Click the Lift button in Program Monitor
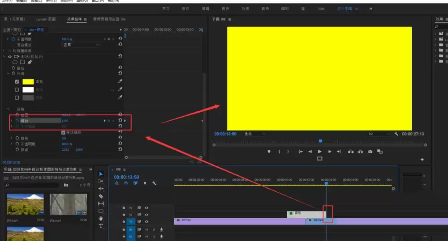This screenshot has width=448, height=241. pyautogui.click(x=351, y=152)
